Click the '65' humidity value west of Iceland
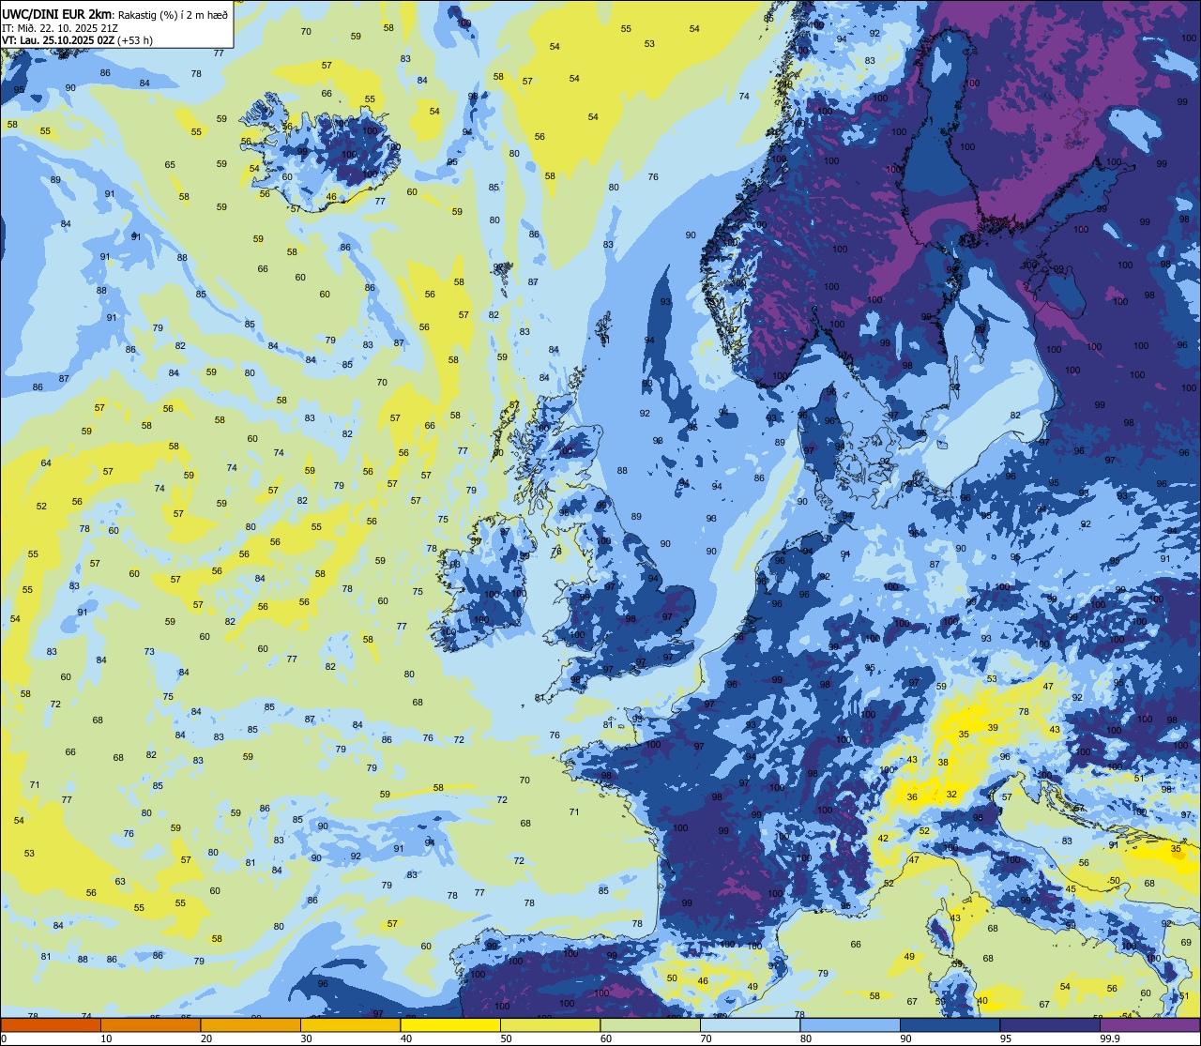The height and width of the screenshot is (1046, 1201). (170, 165)
